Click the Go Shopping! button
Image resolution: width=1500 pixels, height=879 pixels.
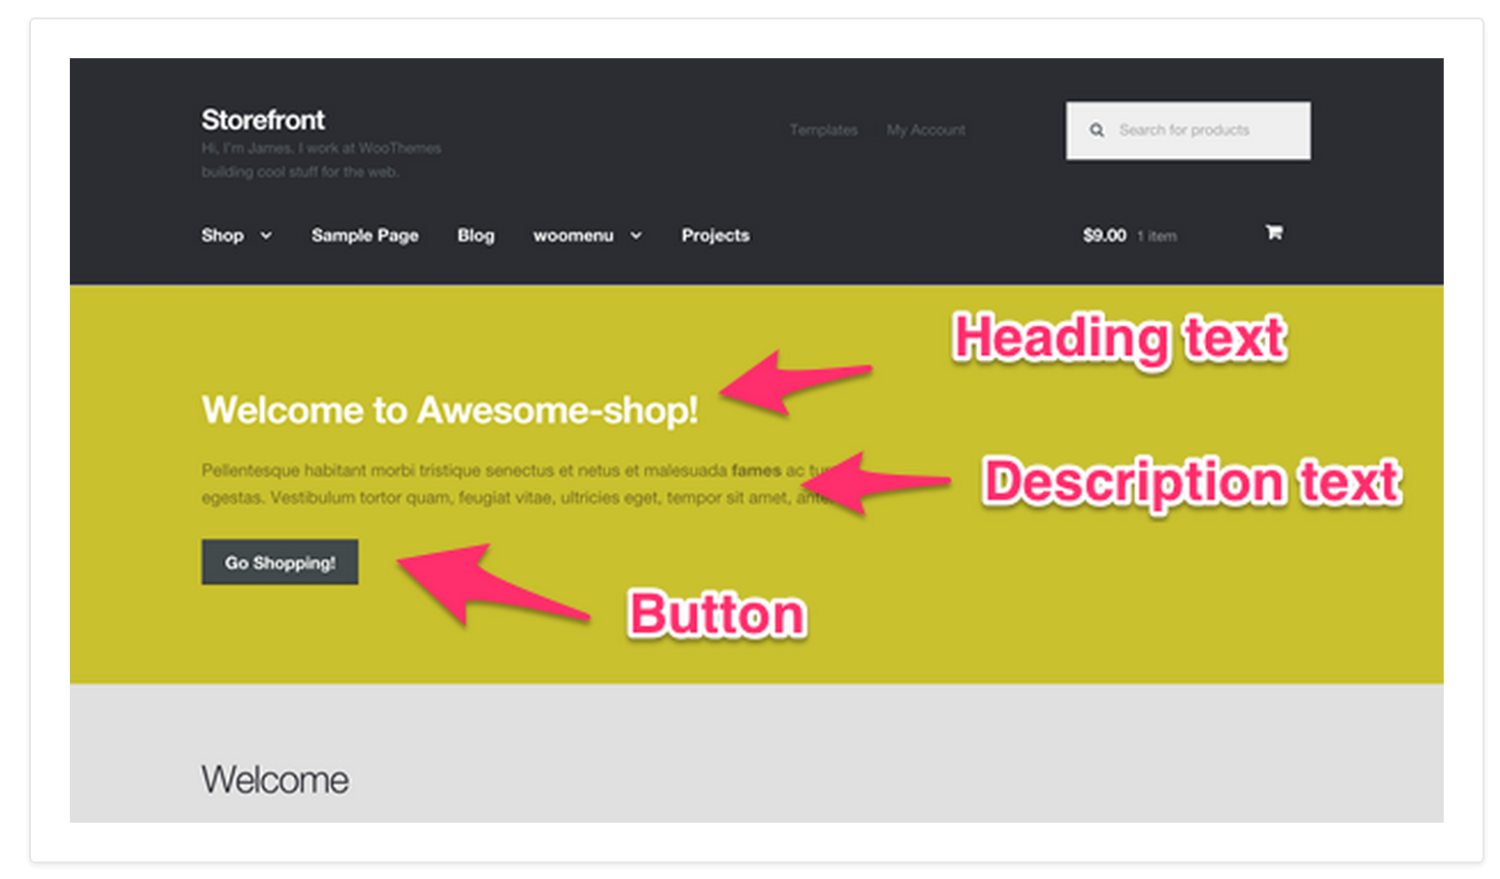[279, 562]
